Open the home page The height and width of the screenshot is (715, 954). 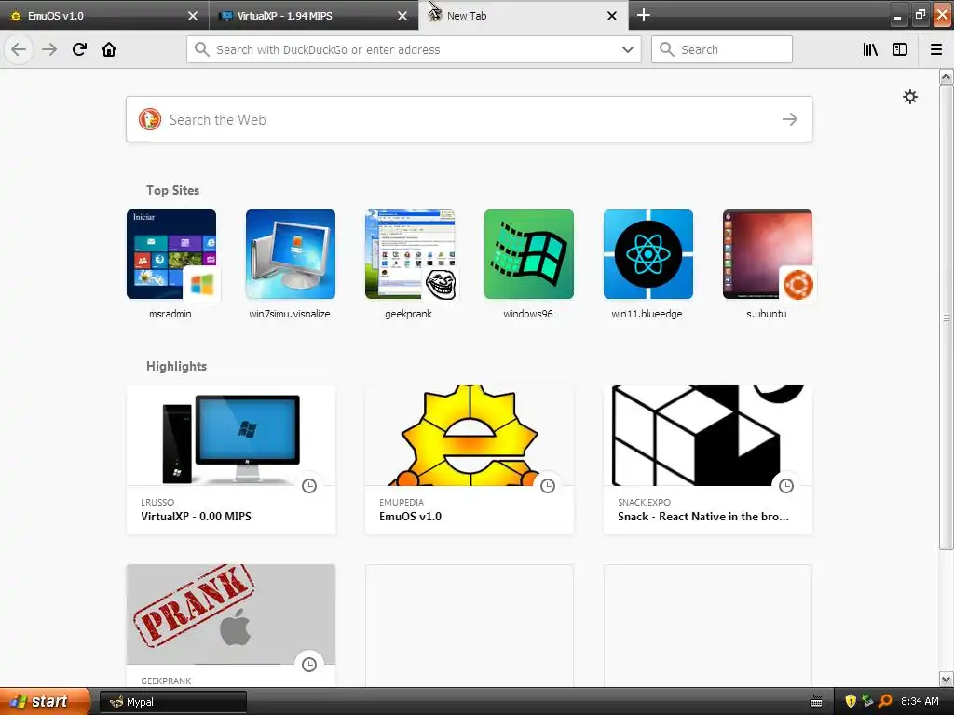point(109,49)
